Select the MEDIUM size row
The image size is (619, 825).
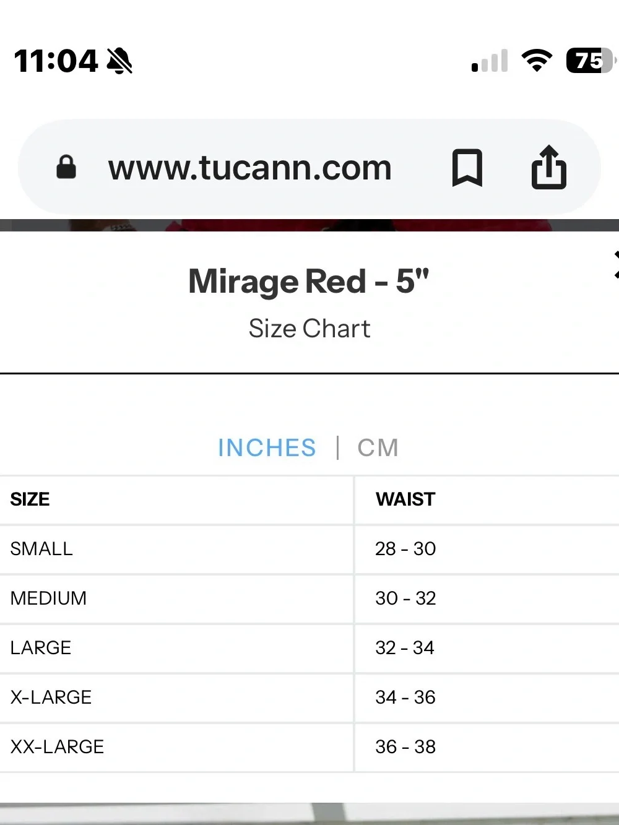309,598
